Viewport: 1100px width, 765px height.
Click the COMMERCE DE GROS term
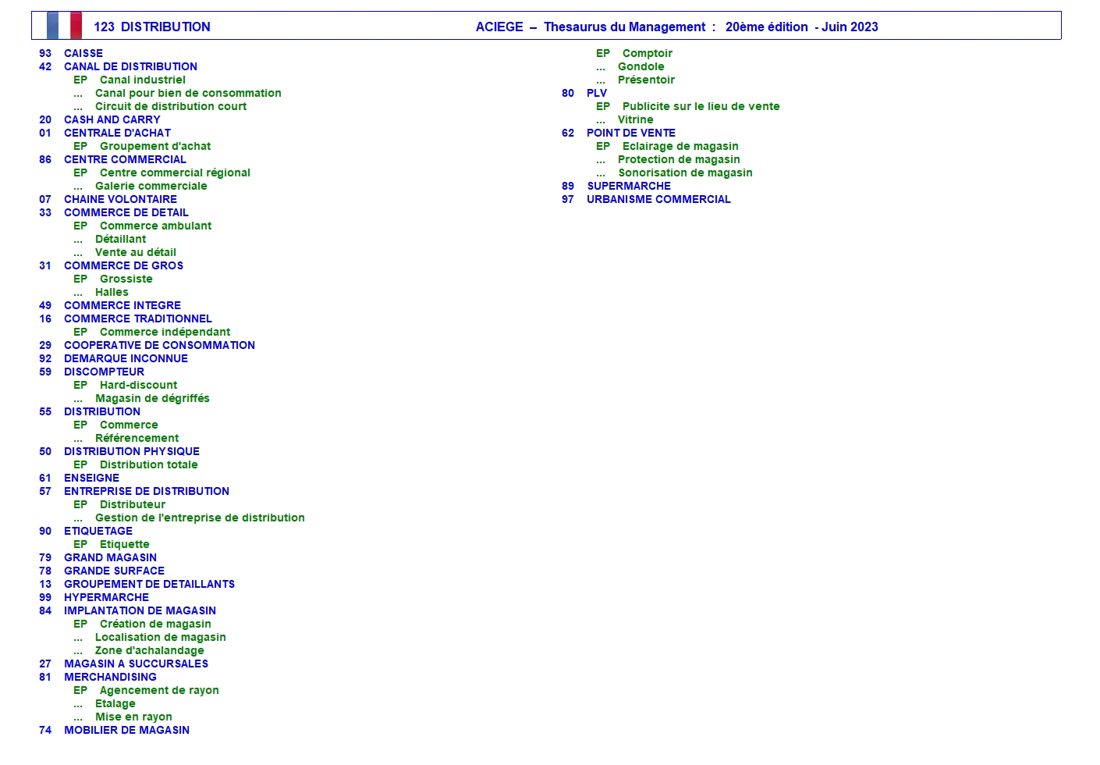[x=123, y=265]
